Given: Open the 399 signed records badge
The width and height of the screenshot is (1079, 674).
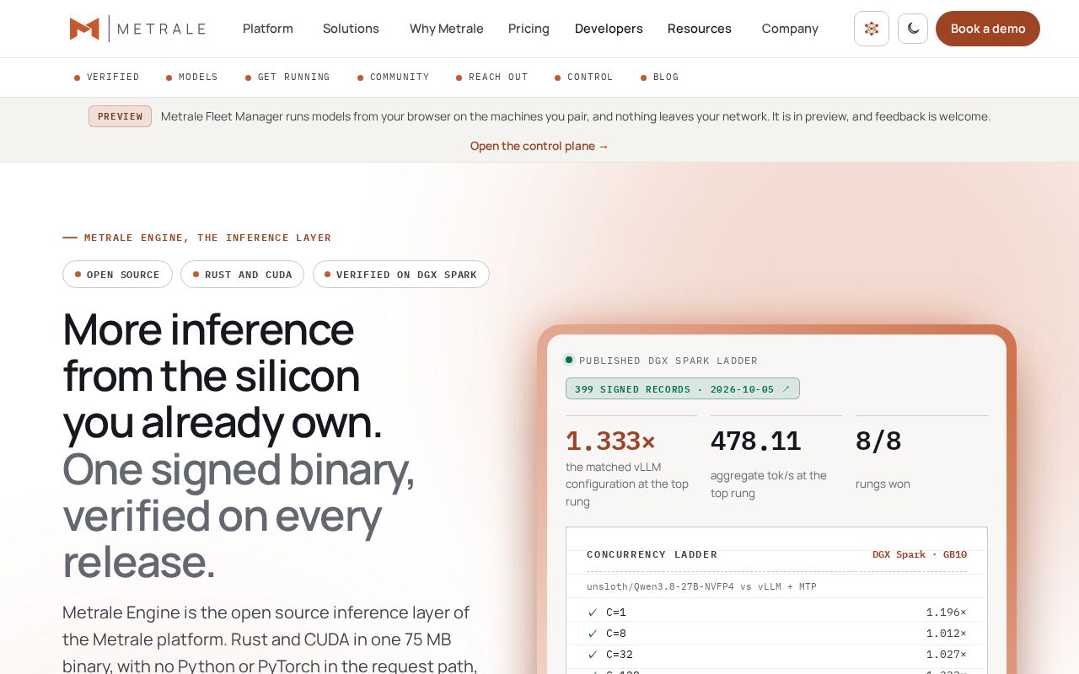Looking at the screenshot, I should point(683,388).
